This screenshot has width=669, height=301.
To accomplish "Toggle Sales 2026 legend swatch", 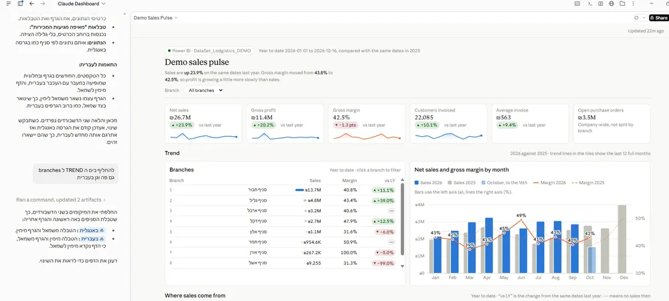I will click(417, 183).
